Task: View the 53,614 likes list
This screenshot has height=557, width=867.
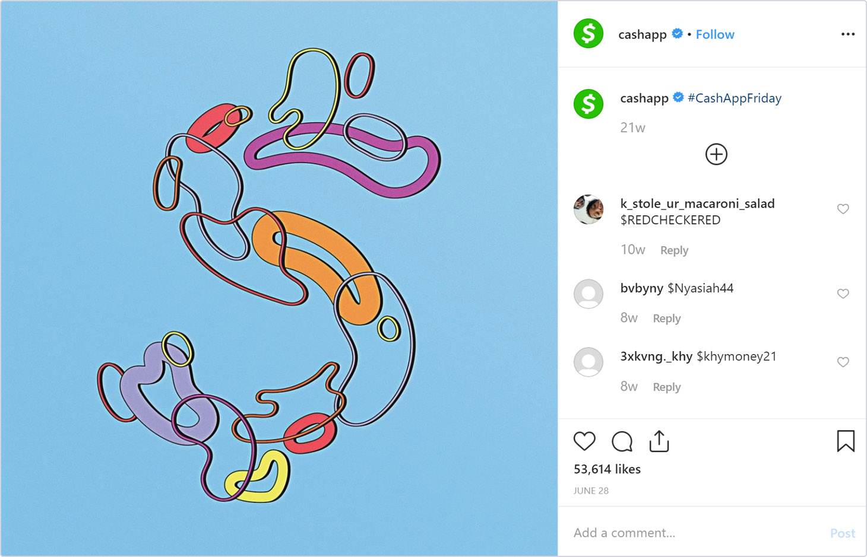Action: coord(607,469)
